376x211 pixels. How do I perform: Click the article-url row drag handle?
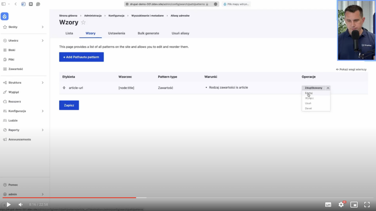tap(64, 88)
